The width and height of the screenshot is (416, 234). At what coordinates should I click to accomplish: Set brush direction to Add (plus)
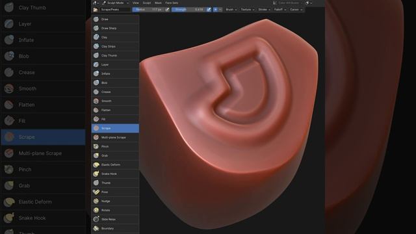(215, 10)
